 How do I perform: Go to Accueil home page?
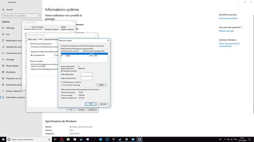pos(10,10)
